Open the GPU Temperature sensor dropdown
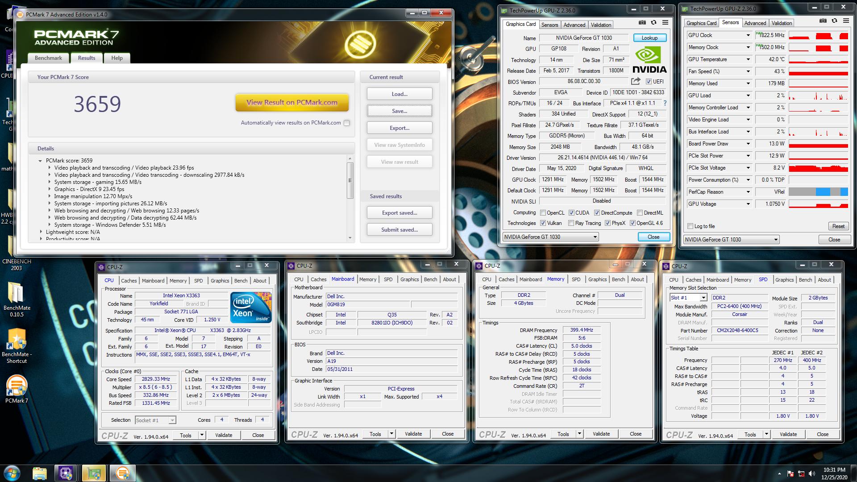 point(748,59)
